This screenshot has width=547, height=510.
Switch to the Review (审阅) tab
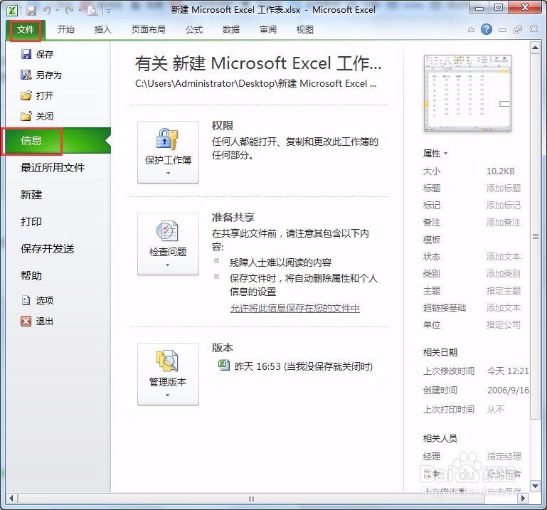coord(268,30)
